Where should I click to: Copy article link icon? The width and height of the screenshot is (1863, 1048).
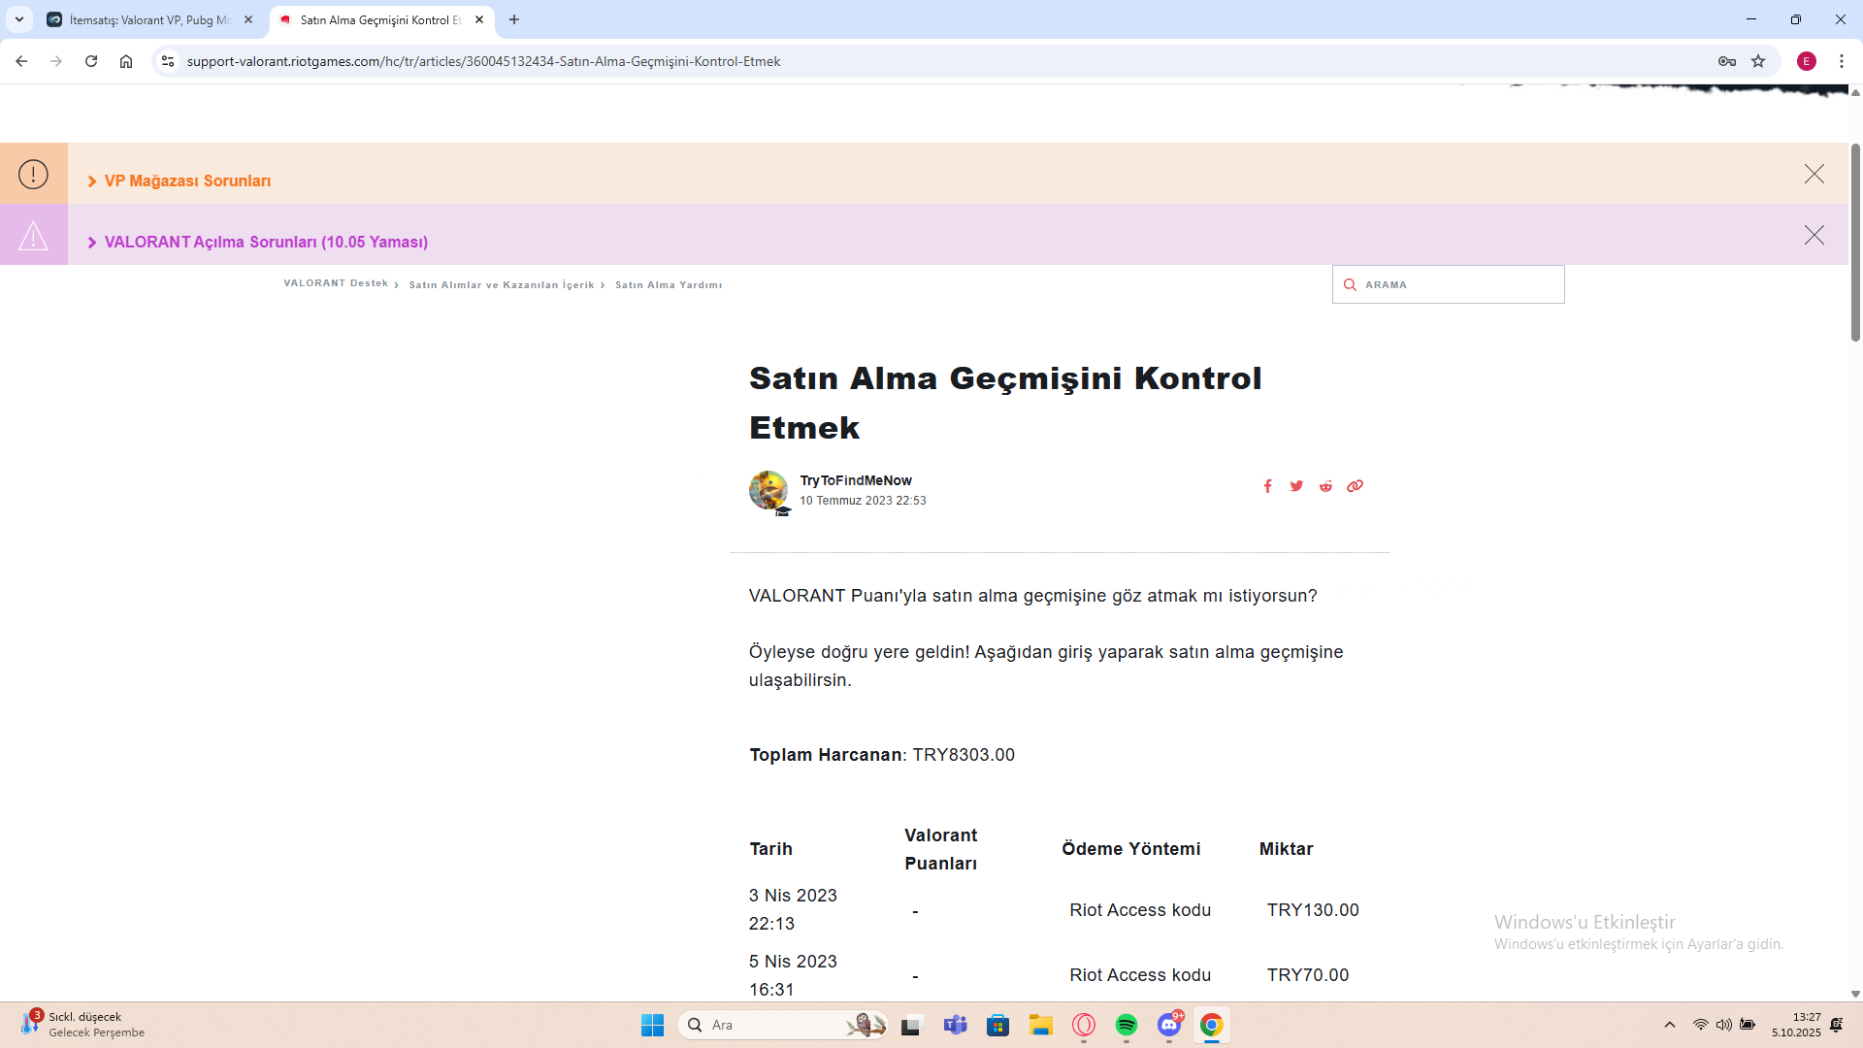[x=1355, y=486]
